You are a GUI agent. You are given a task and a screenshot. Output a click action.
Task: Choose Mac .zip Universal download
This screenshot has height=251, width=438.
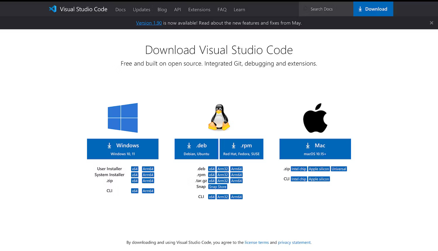pyautogui.click(x=339, y=169)
